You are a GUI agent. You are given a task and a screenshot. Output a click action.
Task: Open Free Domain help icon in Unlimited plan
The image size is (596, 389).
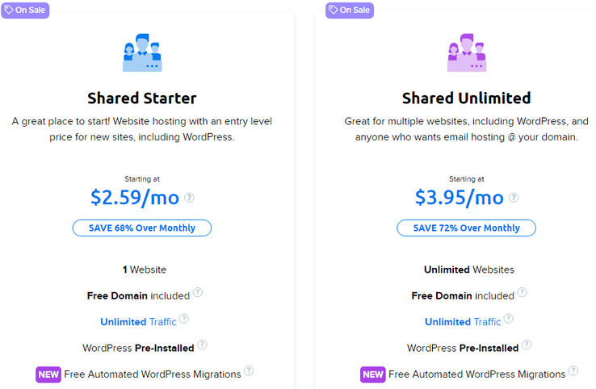523,293
